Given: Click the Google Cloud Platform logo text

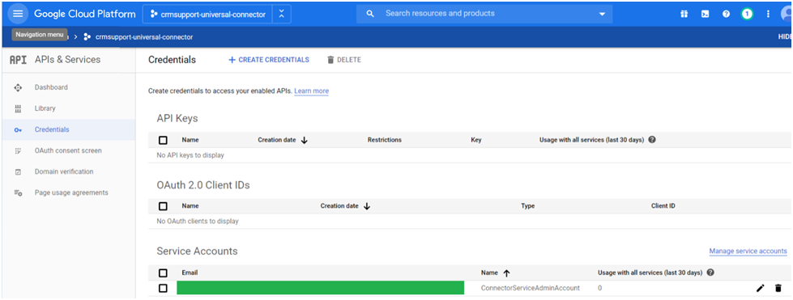Looking at the screenshot, I should [84, 14].
